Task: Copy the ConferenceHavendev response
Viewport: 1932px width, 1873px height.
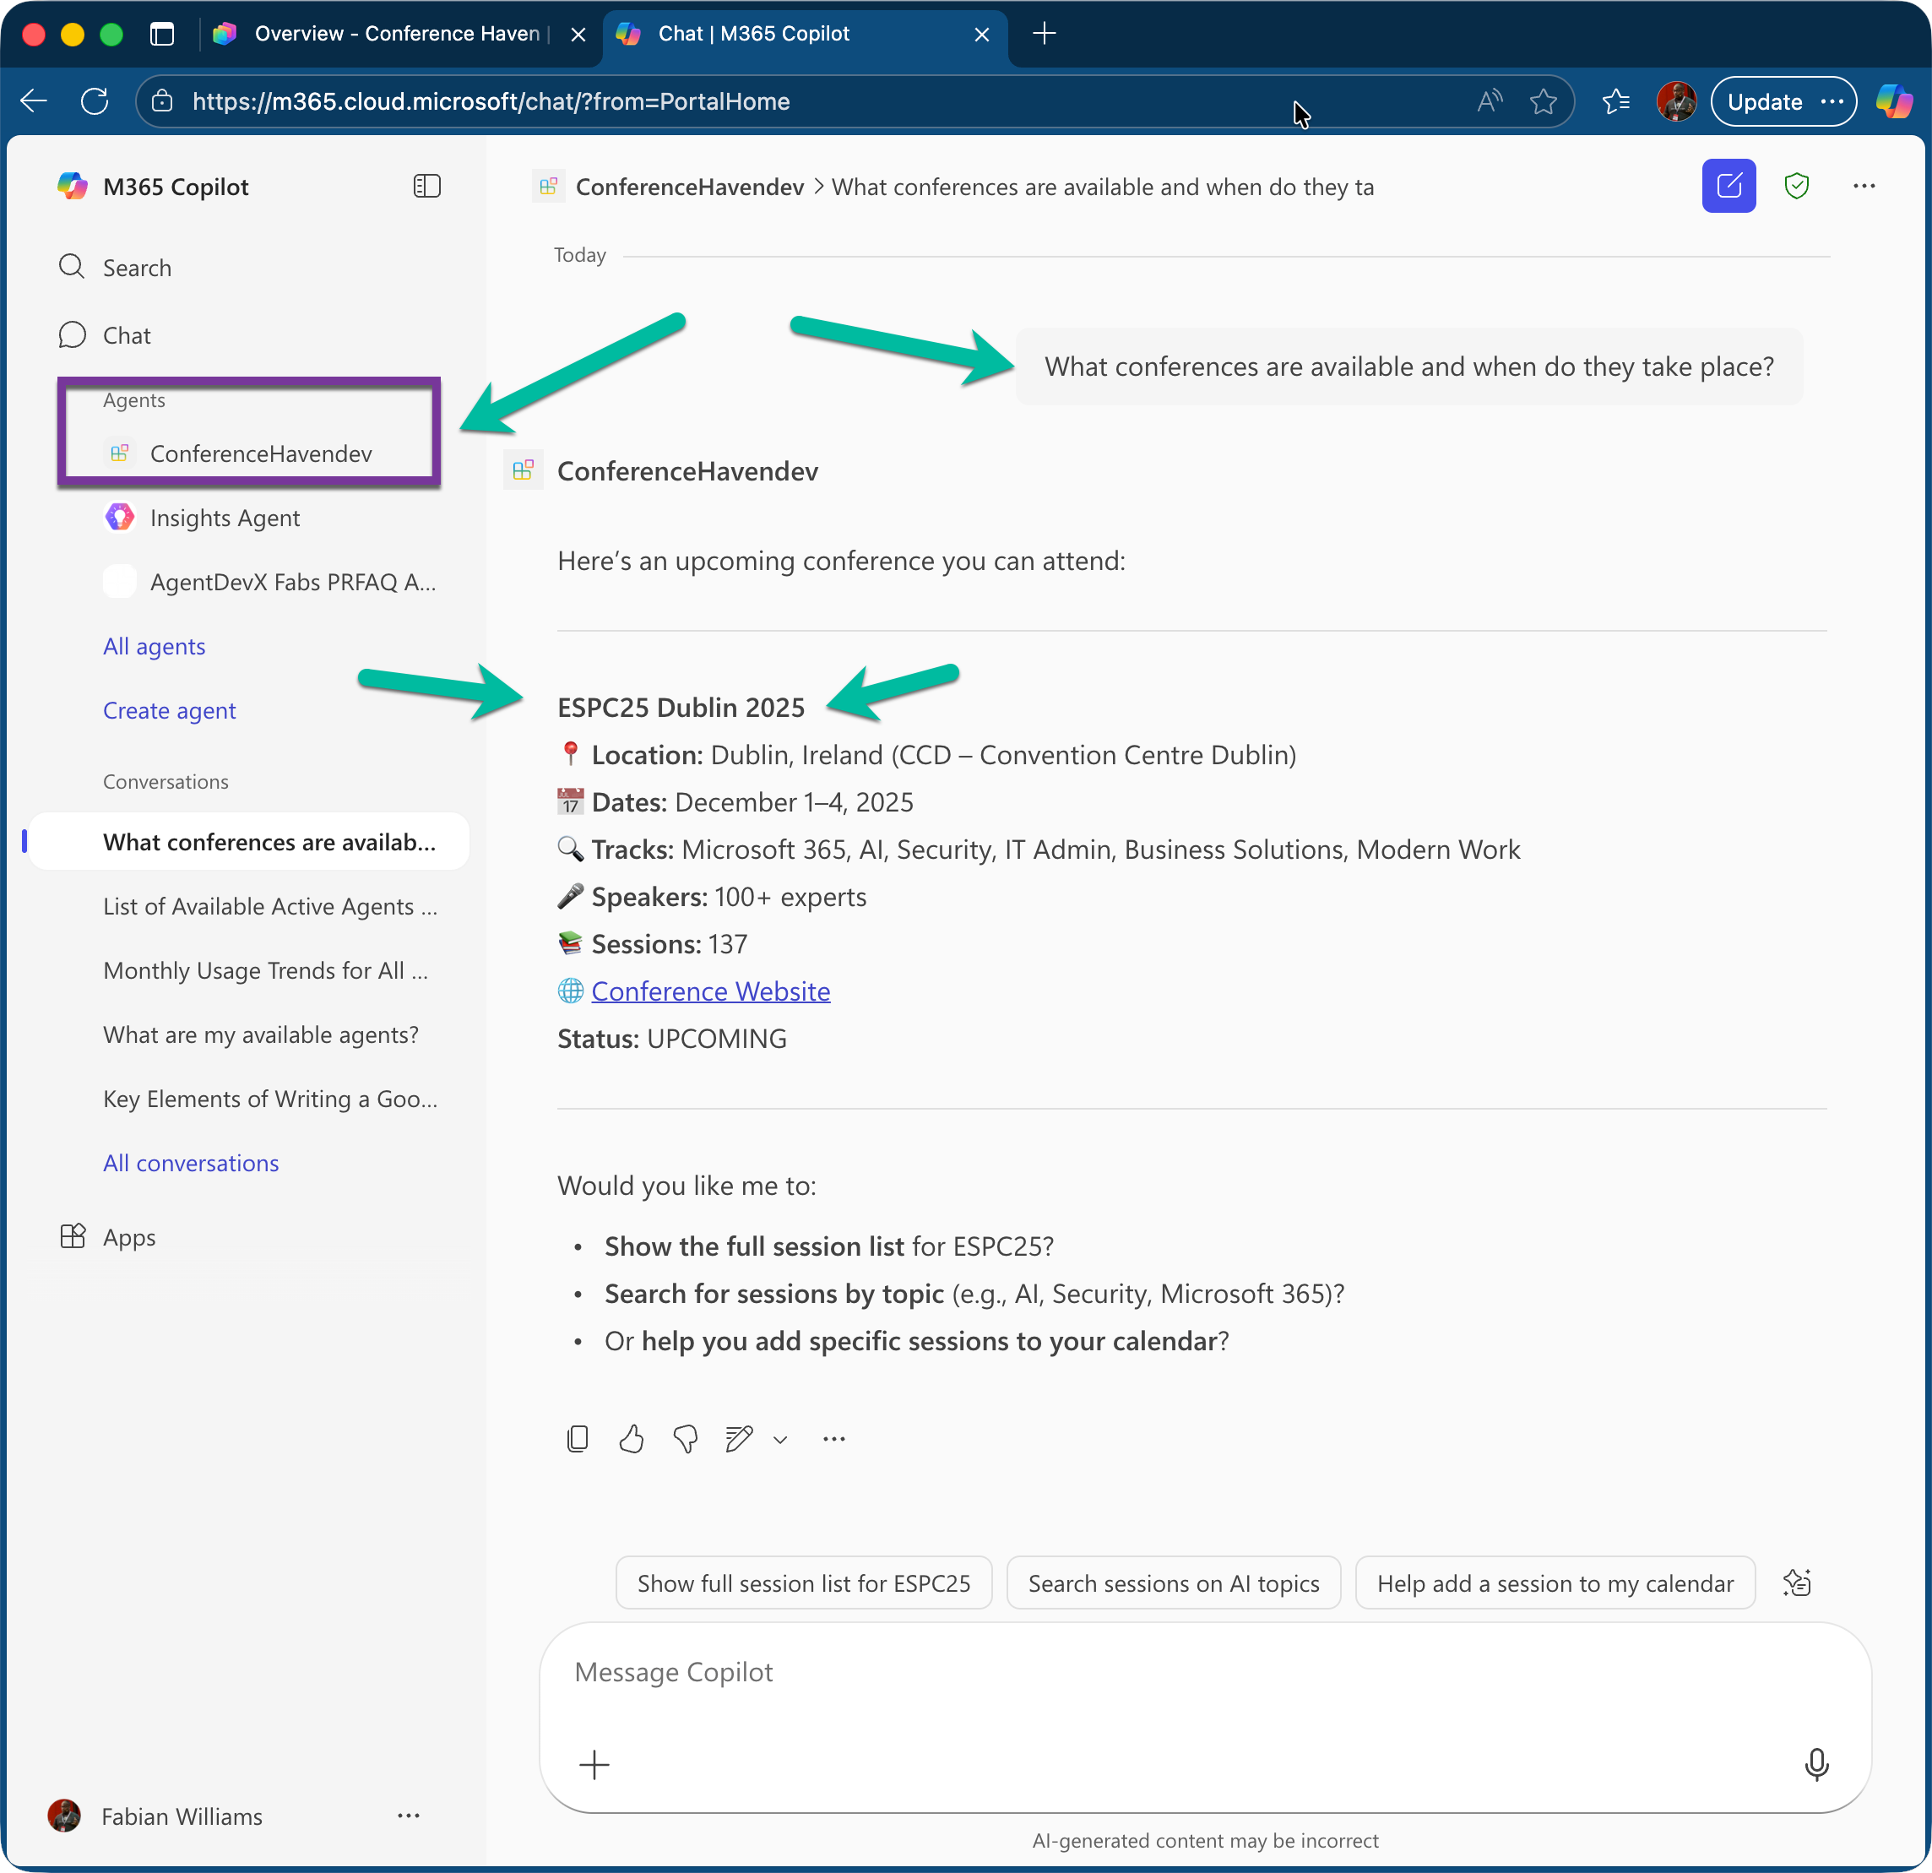Action: click(x=578, y=1438)
